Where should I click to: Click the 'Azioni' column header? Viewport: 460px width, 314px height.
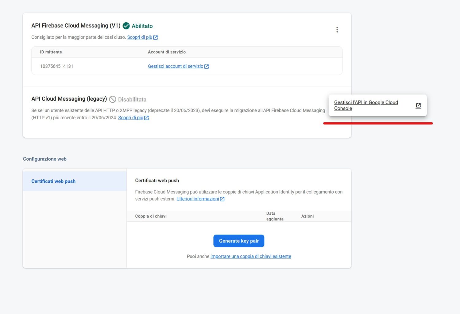point(307,216)
